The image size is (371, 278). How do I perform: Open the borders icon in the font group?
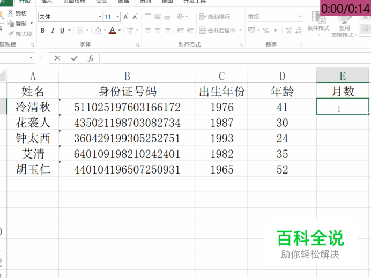click(80, 30)
